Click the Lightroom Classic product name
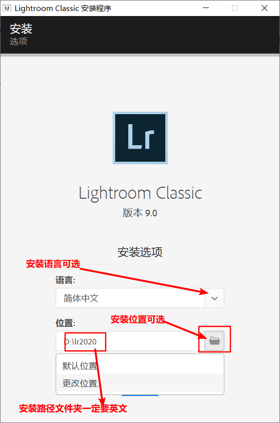This screenshot has height=423, width=280. (x=140, y=193)
